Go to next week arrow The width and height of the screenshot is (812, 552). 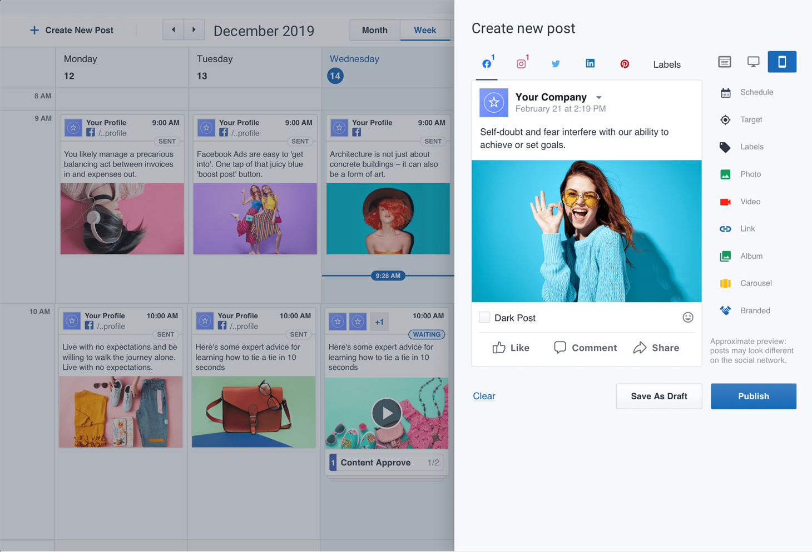pyautogui.click(x=194, y=30)
